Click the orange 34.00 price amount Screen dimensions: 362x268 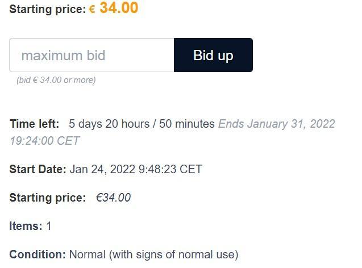pos(119,8)
